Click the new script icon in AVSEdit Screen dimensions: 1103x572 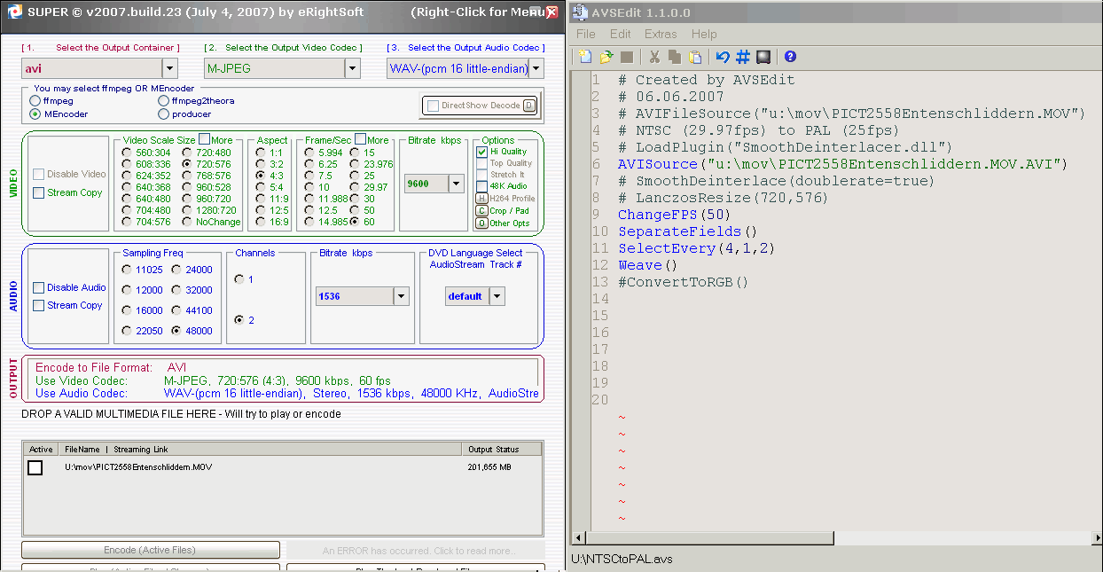(x=584, y=57)
